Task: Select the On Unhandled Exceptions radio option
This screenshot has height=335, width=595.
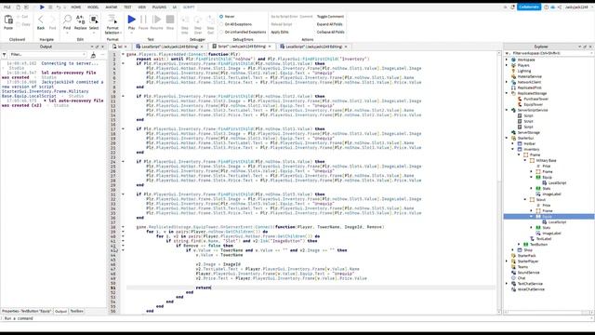Action: click(x=221, y=32)
